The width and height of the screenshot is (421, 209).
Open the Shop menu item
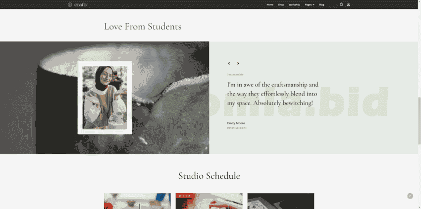click(x=281, y=4)
